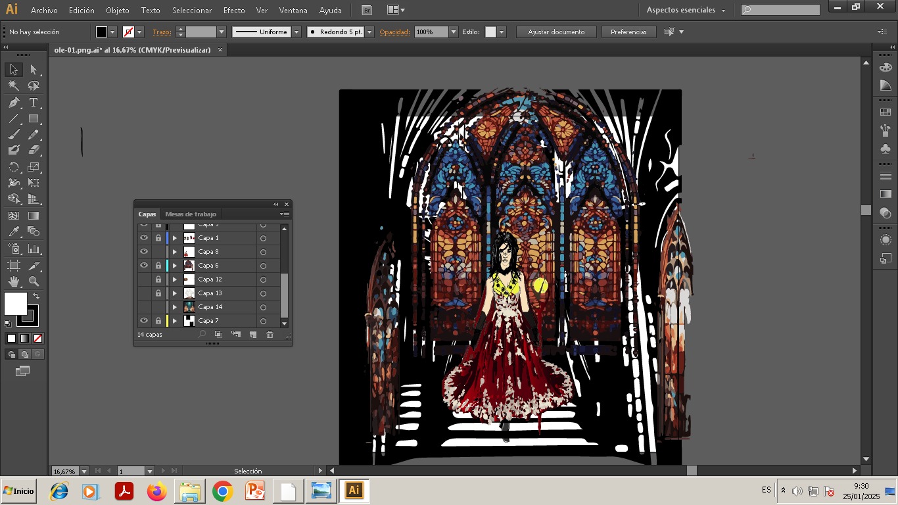Viewport: 898px width, 505px height.
Task: Select the Hand tool
Action: click(13, 281)
